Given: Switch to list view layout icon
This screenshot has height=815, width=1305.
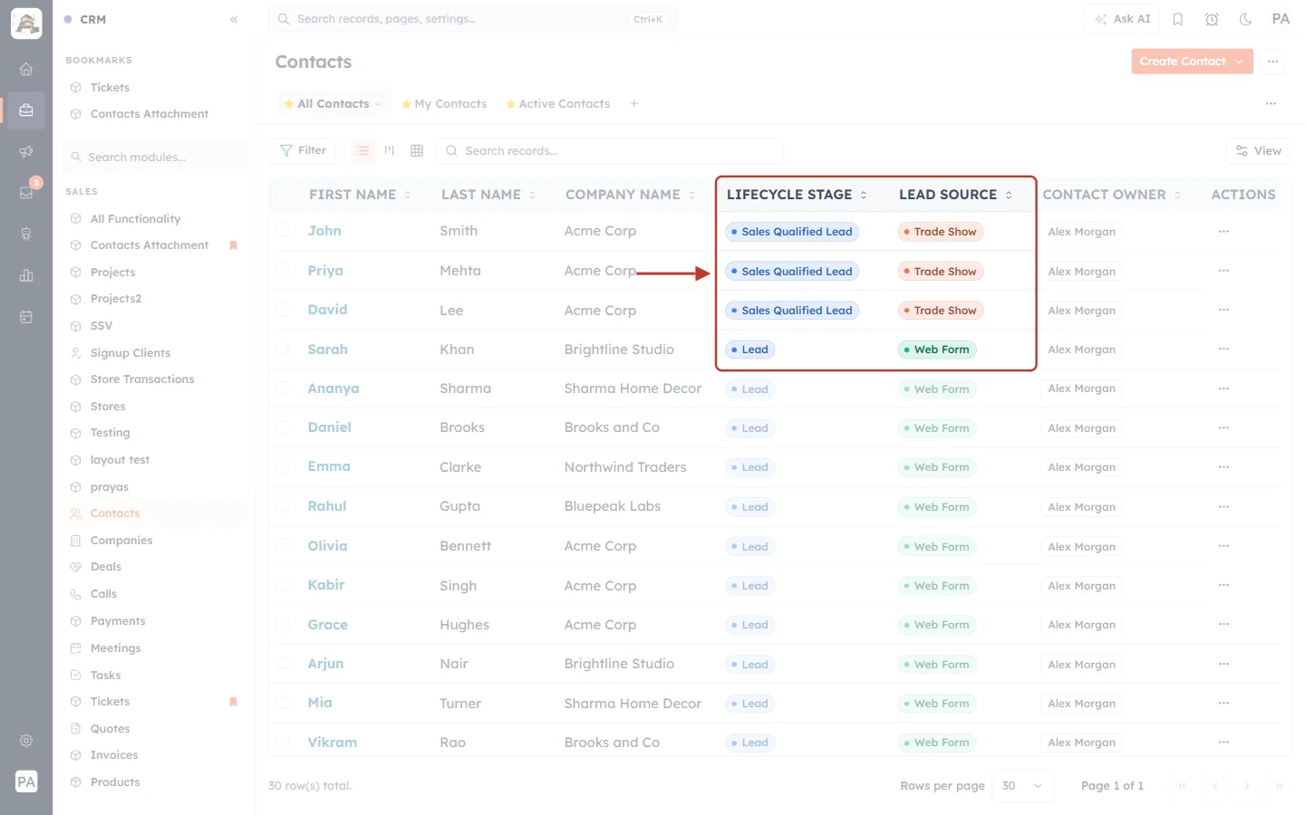Looking at the screenshot, I should [x=362, y=150].
